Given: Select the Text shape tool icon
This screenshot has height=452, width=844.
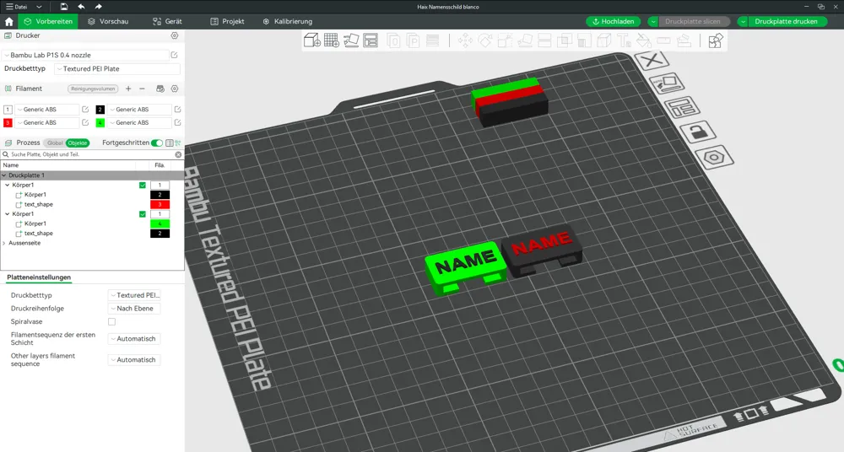Looking at the screenshot, I should 624,40.
